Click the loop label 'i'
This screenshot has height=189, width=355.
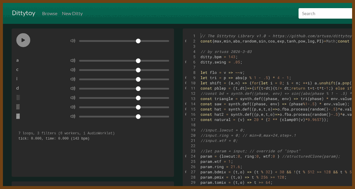[17, 79]
